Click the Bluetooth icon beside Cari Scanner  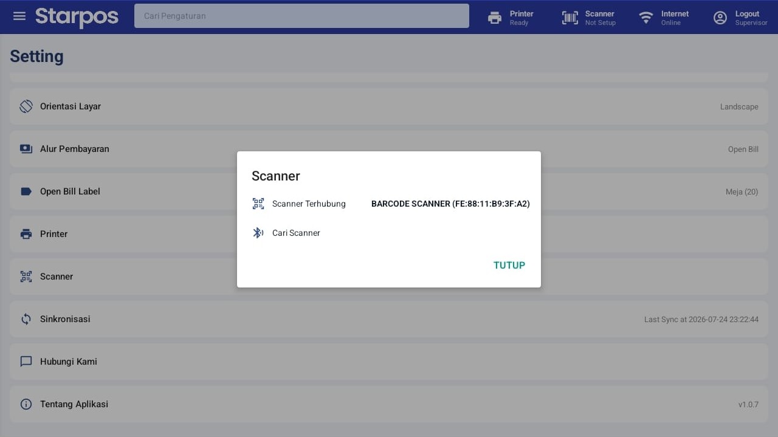tap(258, 233)
